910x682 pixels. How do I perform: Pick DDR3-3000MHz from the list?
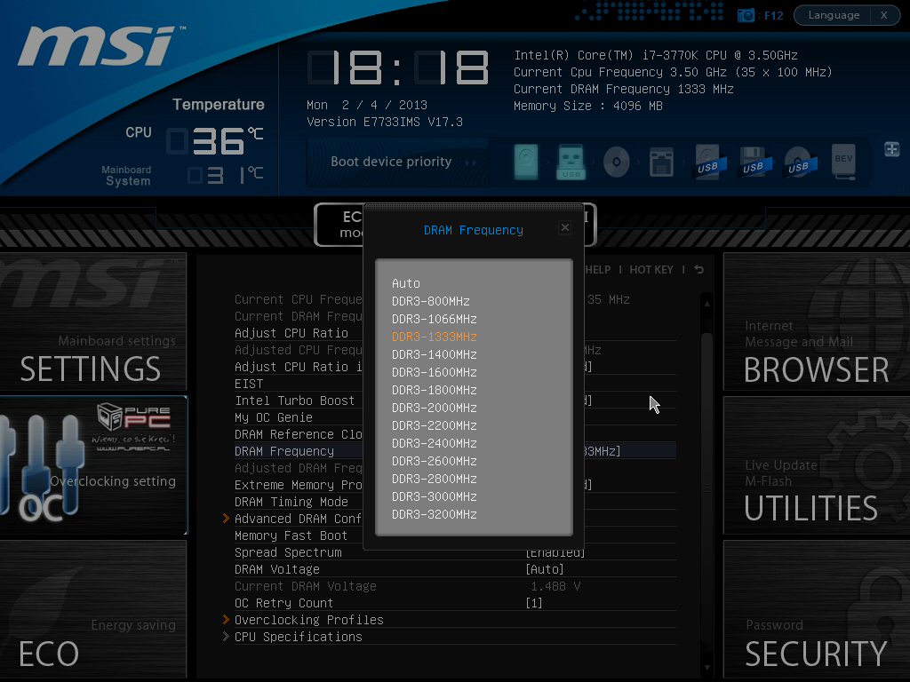[x=434, y=497]
